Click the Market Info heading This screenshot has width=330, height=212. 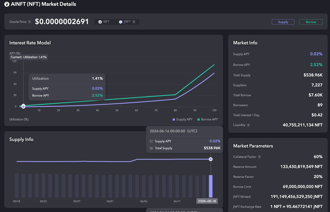pos(245,43)
